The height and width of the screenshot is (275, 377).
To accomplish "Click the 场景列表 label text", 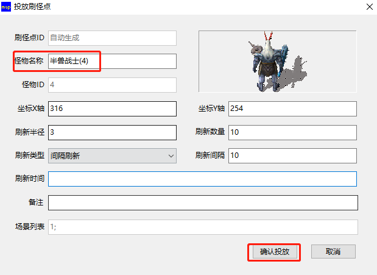I will click(30, 227).
